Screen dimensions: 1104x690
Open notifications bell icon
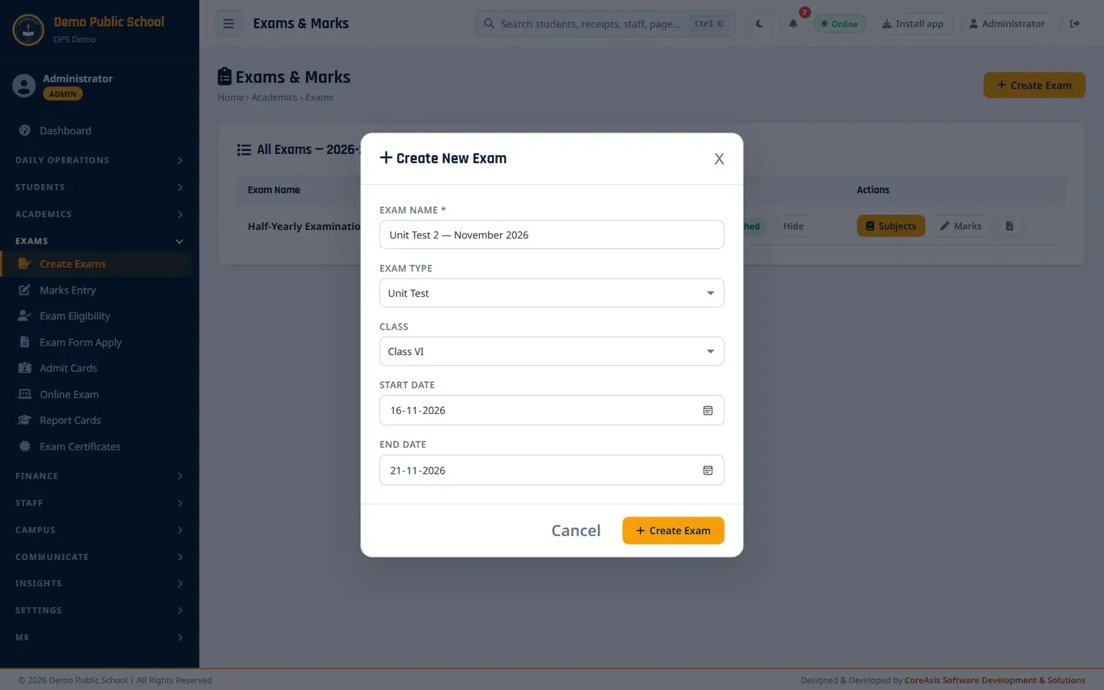click(793, 24)
